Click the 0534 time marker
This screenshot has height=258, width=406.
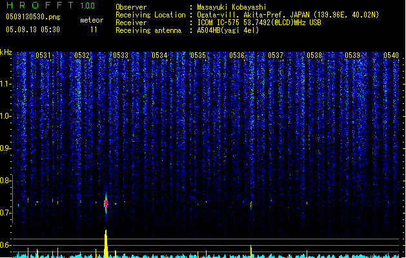[x=159, y=55]
